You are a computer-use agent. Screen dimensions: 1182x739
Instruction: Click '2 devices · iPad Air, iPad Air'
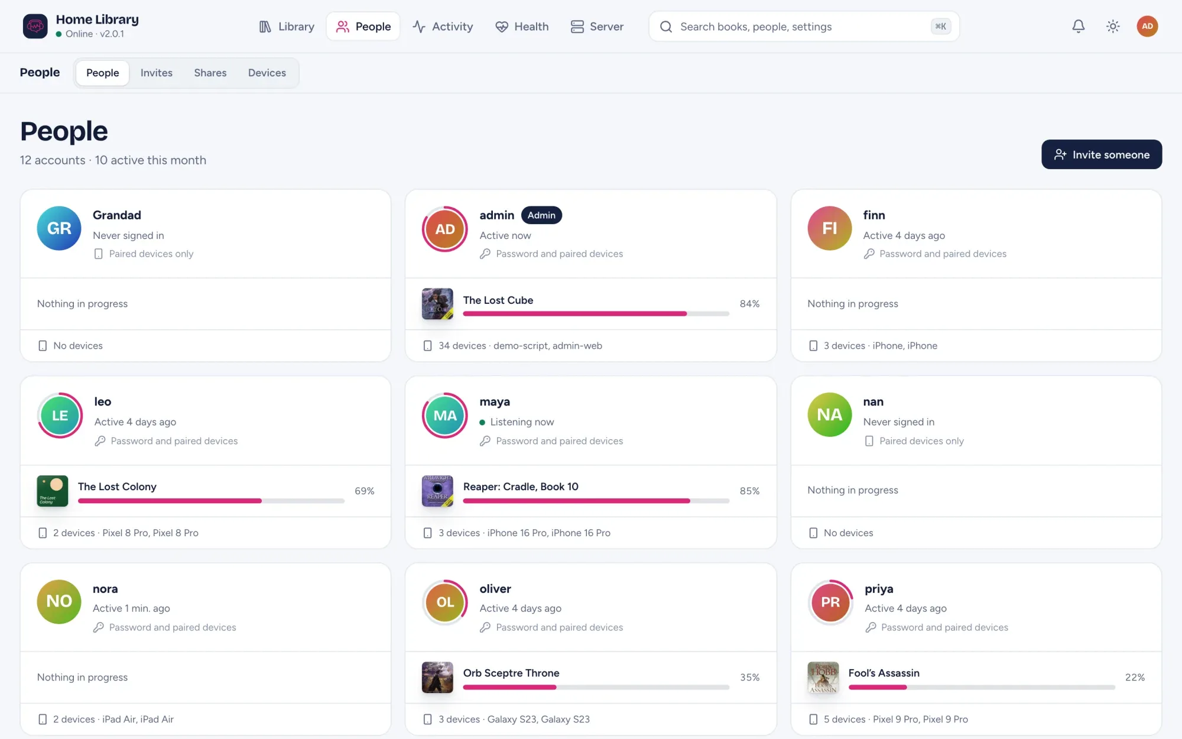pyautogui.click(x=113, y=719)
